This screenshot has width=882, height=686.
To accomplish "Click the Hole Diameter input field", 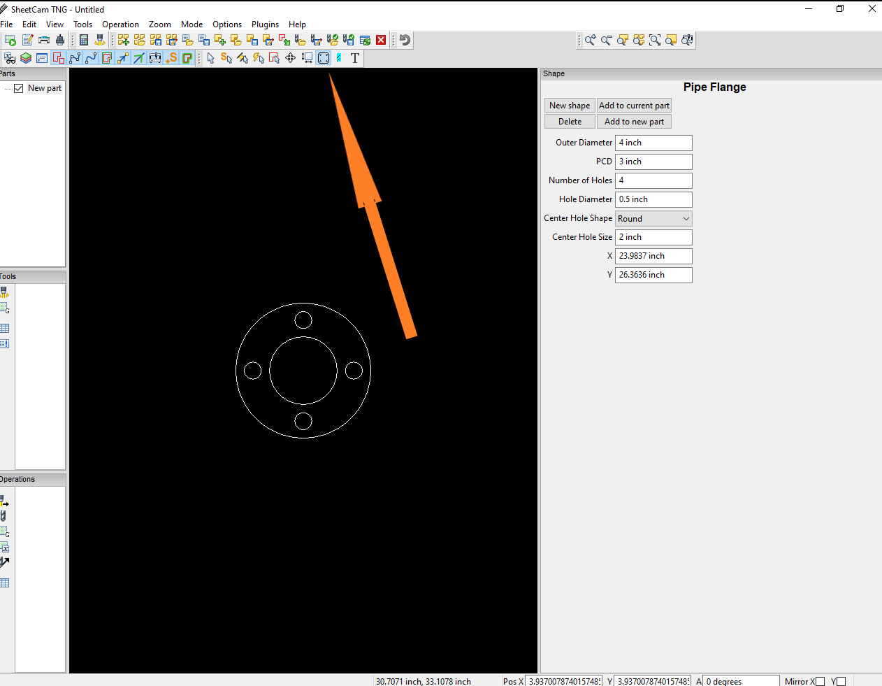I will pos(653,199).
